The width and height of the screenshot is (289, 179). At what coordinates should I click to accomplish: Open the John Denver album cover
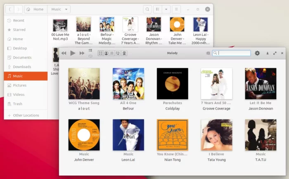click(x=84, y=135)
